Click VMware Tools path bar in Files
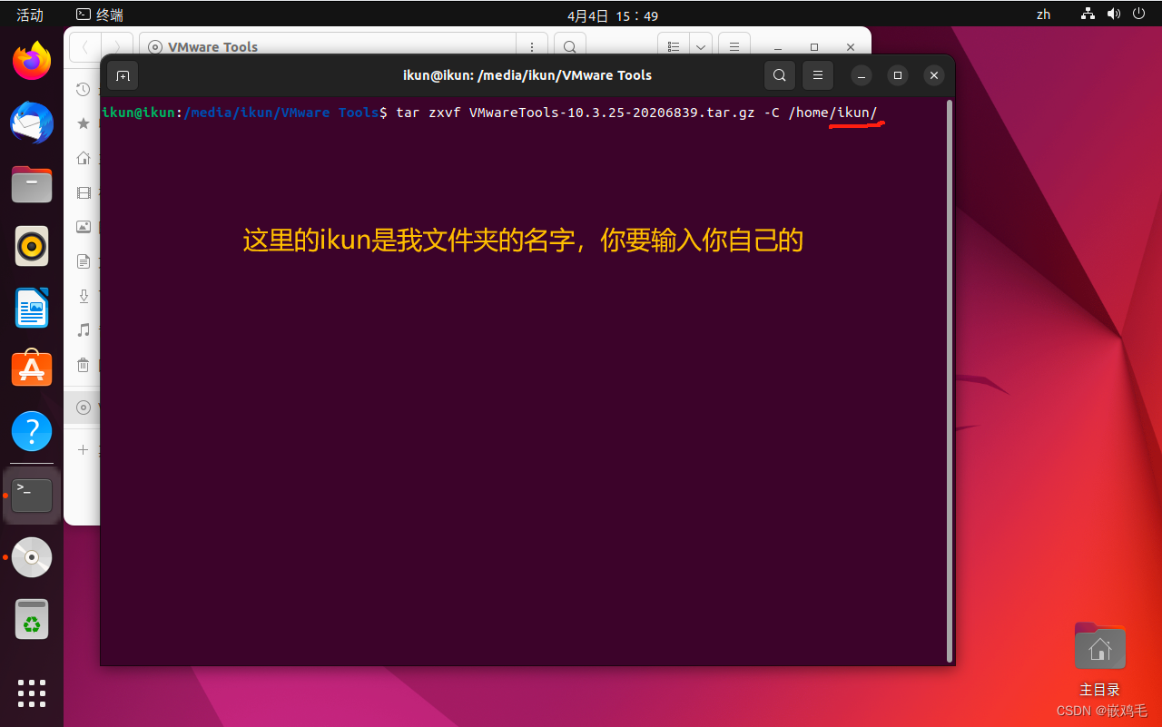Screen dimensions: 1162x727 click(327, 46)
